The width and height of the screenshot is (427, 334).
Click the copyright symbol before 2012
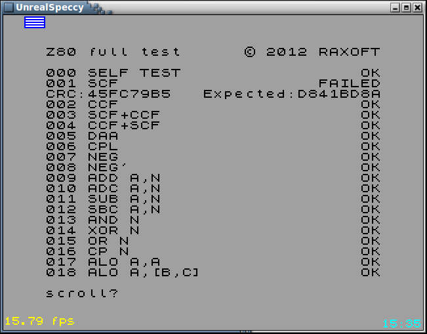(250, 52)
